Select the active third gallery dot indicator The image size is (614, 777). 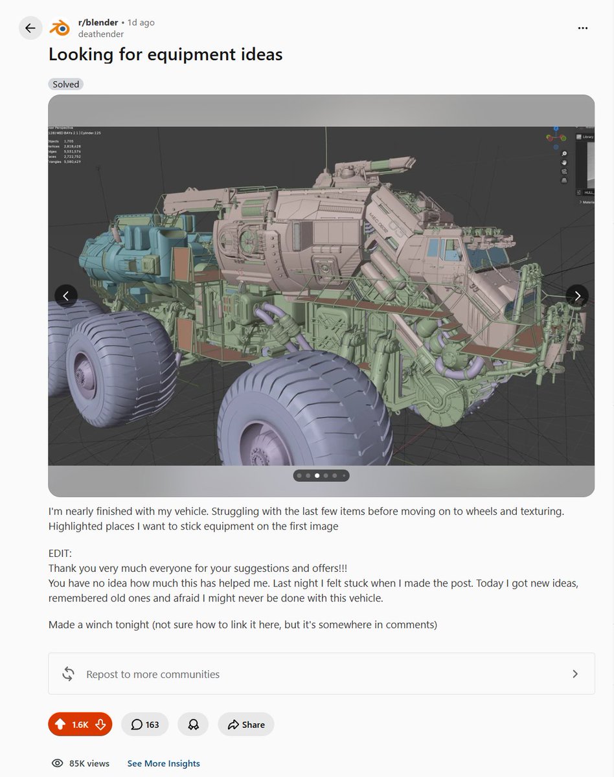[317, 475]
